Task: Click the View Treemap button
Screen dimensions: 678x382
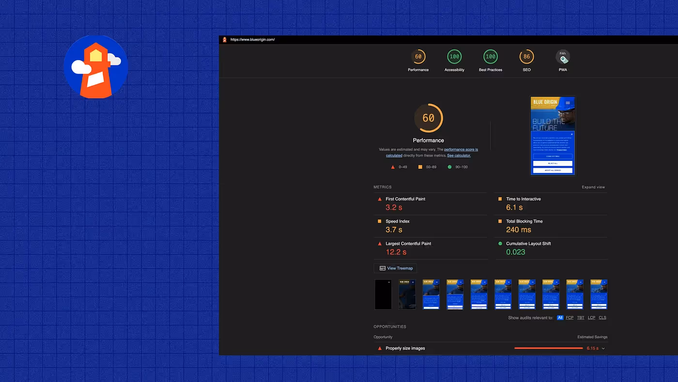Action: (x=395, y=268)
